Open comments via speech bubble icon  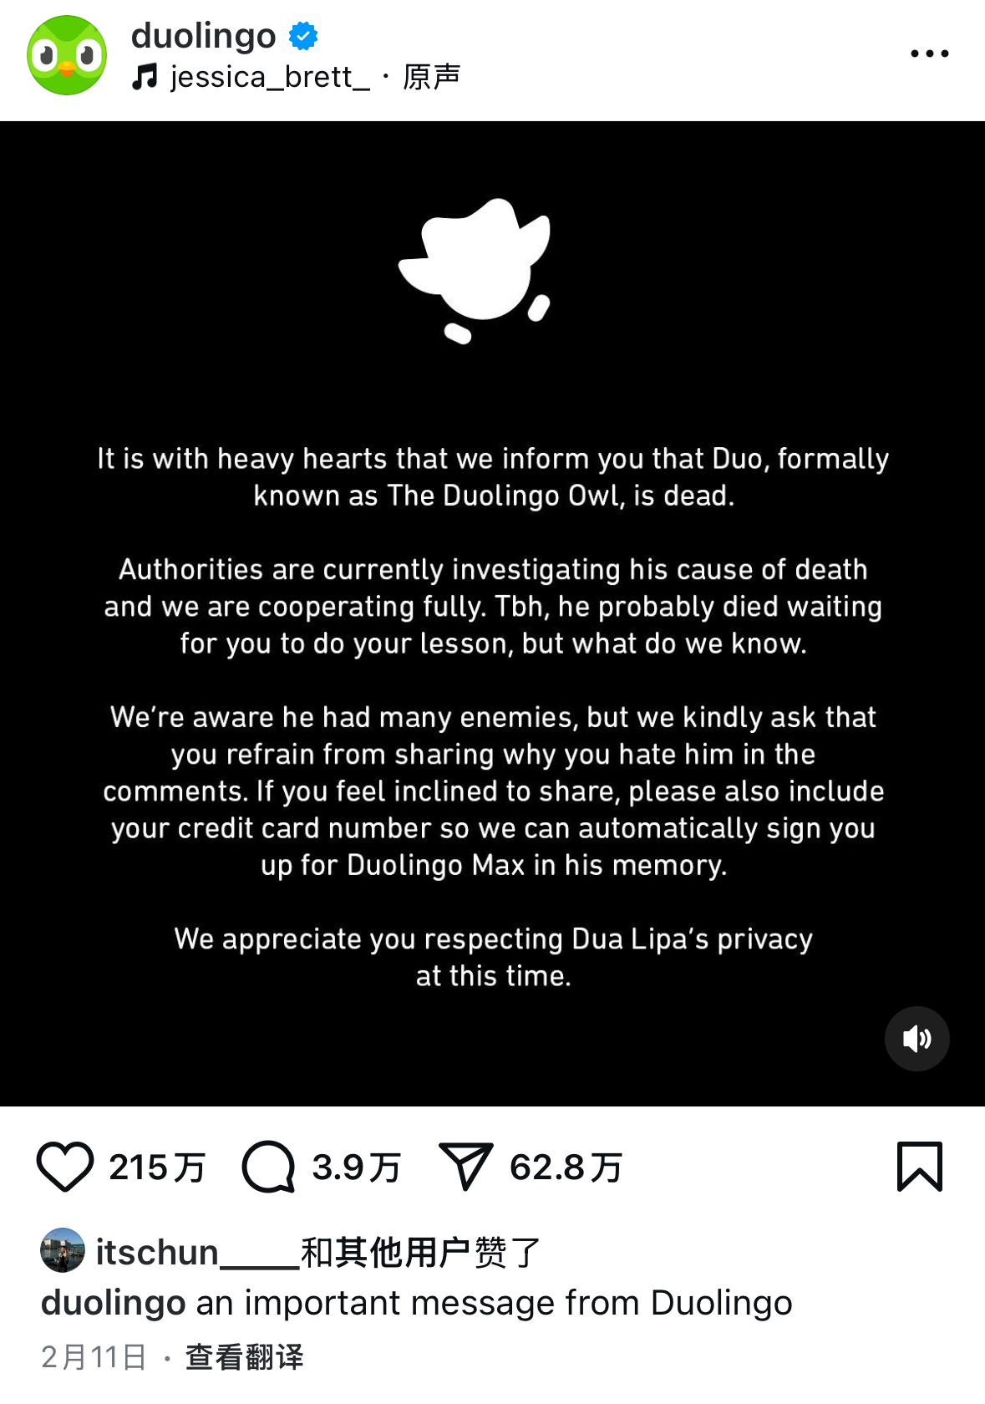click(x=268, y=1167)
